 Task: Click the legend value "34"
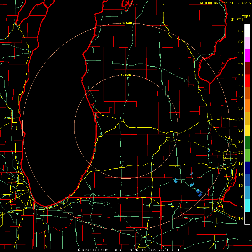tap(241, 119)
